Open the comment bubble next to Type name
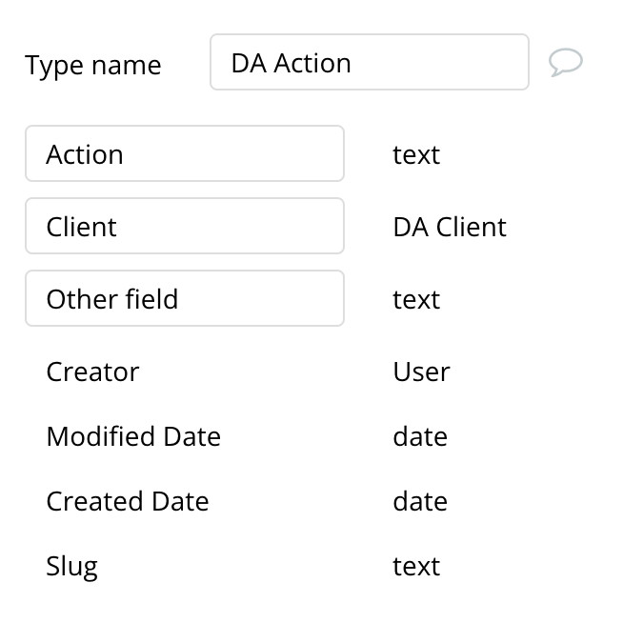The height and width of the screenshot is (623, 623). tap(566, 62)
